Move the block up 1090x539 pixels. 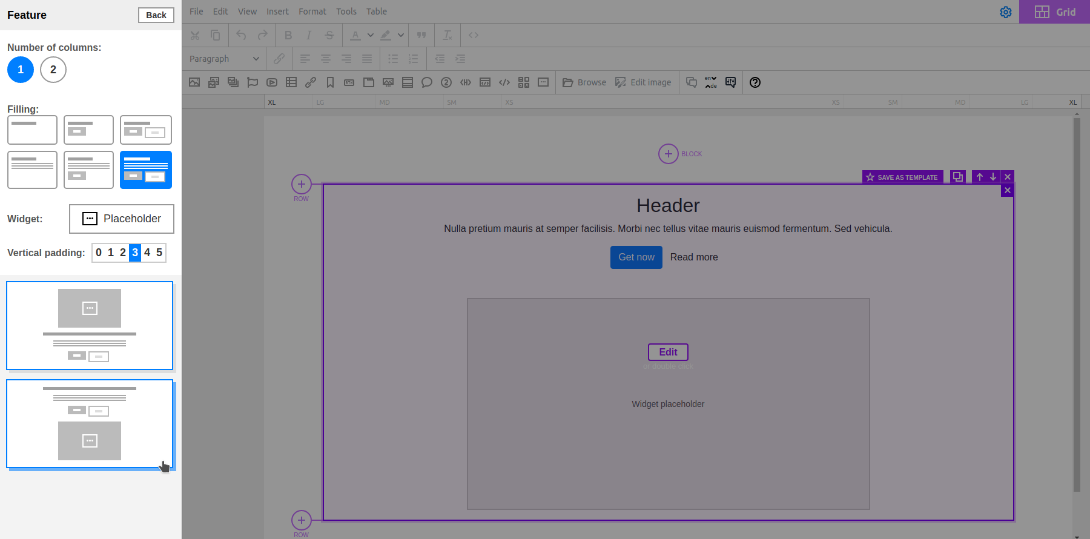pos(980,177)
